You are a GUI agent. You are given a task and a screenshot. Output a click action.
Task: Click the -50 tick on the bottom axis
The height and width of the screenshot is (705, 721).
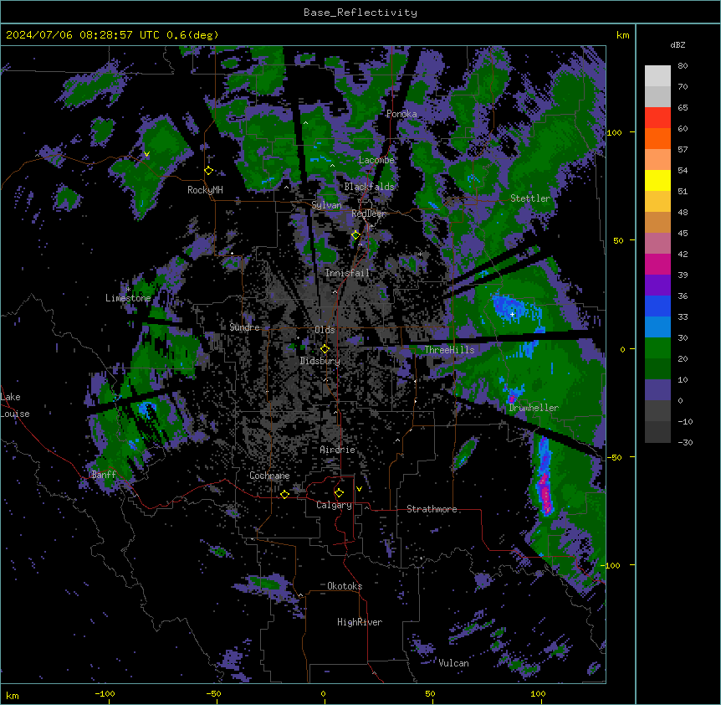[213, 693]
